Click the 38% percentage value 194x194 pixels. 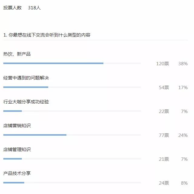click(x=183, y=63)
